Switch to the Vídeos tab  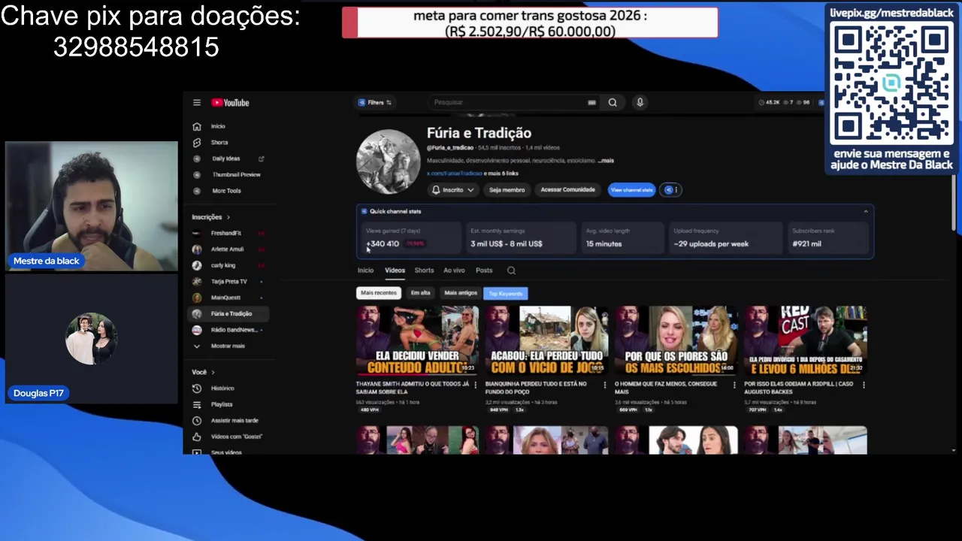[395, 270]
